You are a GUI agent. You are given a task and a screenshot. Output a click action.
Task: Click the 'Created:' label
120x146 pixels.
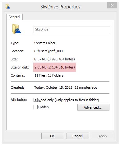click(17, 87)
